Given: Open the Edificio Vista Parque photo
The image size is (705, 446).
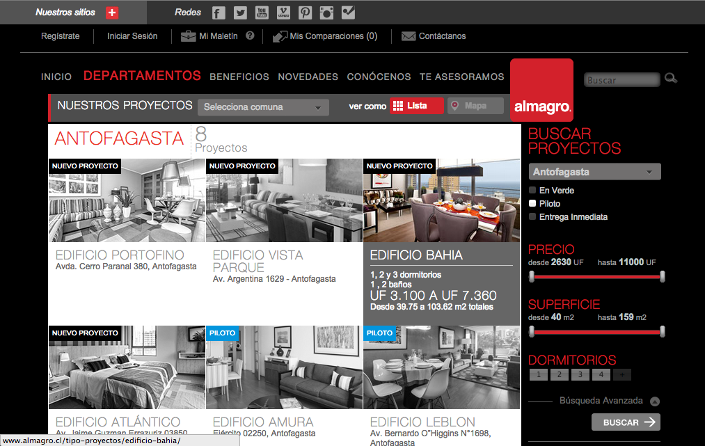Looking at the screenshot, I should click(x=284, y=200).
